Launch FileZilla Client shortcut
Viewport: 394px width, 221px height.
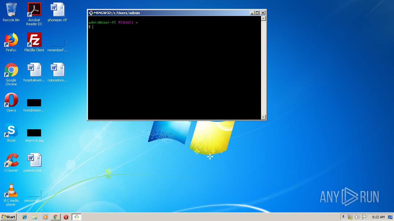tap(34, 42)
